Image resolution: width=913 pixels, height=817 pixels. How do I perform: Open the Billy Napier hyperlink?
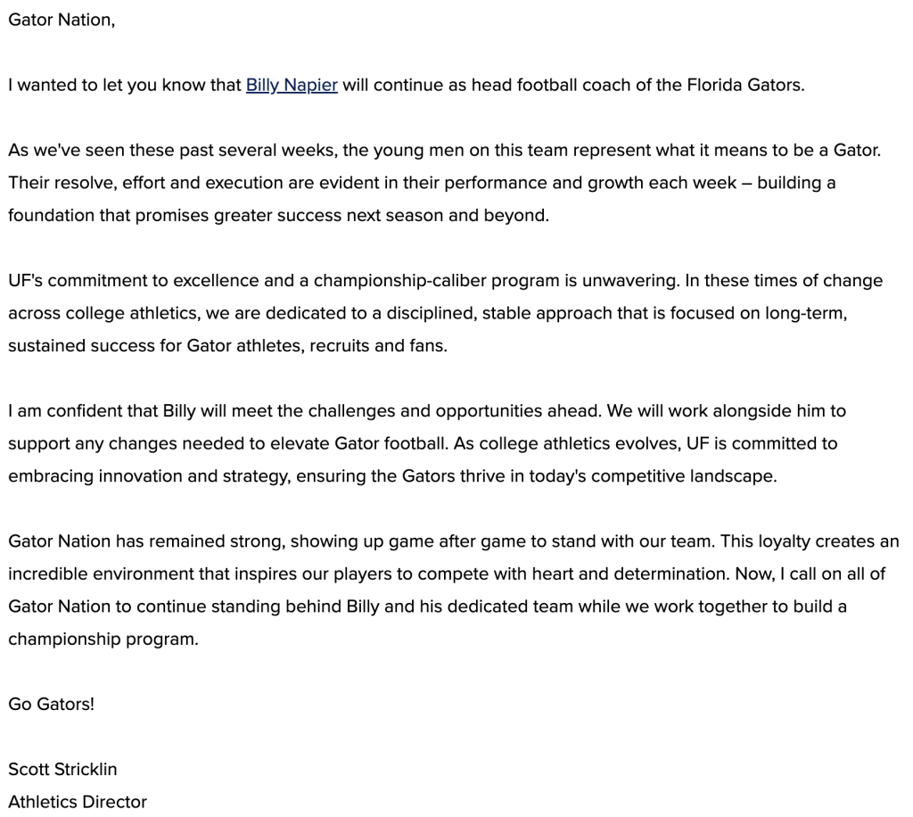pos(292,86)
